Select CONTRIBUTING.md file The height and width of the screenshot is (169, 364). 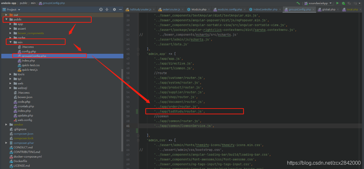(x=27, y=152)
